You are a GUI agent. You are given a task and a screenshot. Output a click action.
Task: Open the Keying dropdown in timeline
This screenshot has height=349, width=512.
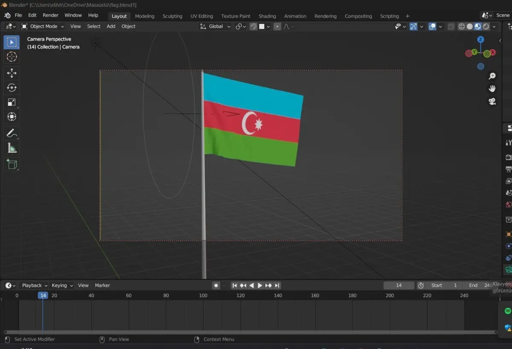click(62, 285)
